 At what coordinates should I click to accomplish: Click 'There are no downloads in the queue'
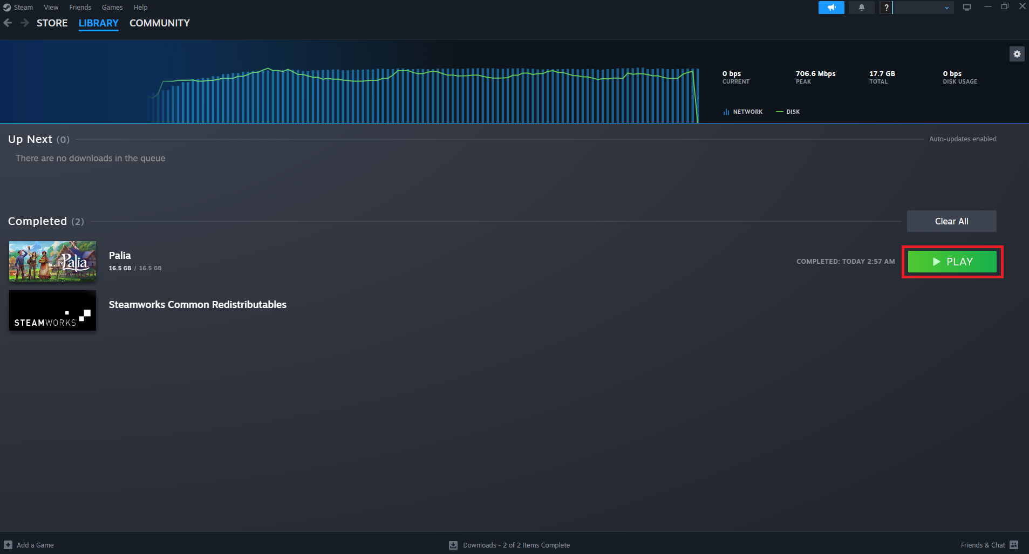click(91, 158)
